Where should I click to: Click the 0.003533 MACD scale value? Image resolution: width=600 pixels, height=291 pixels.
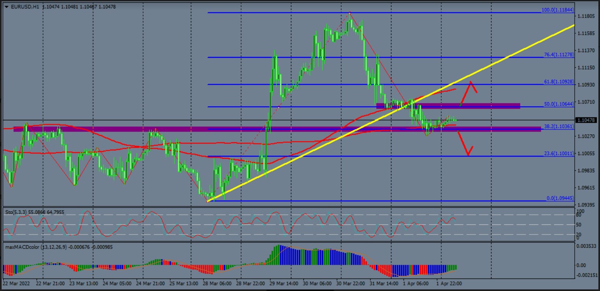586,246
